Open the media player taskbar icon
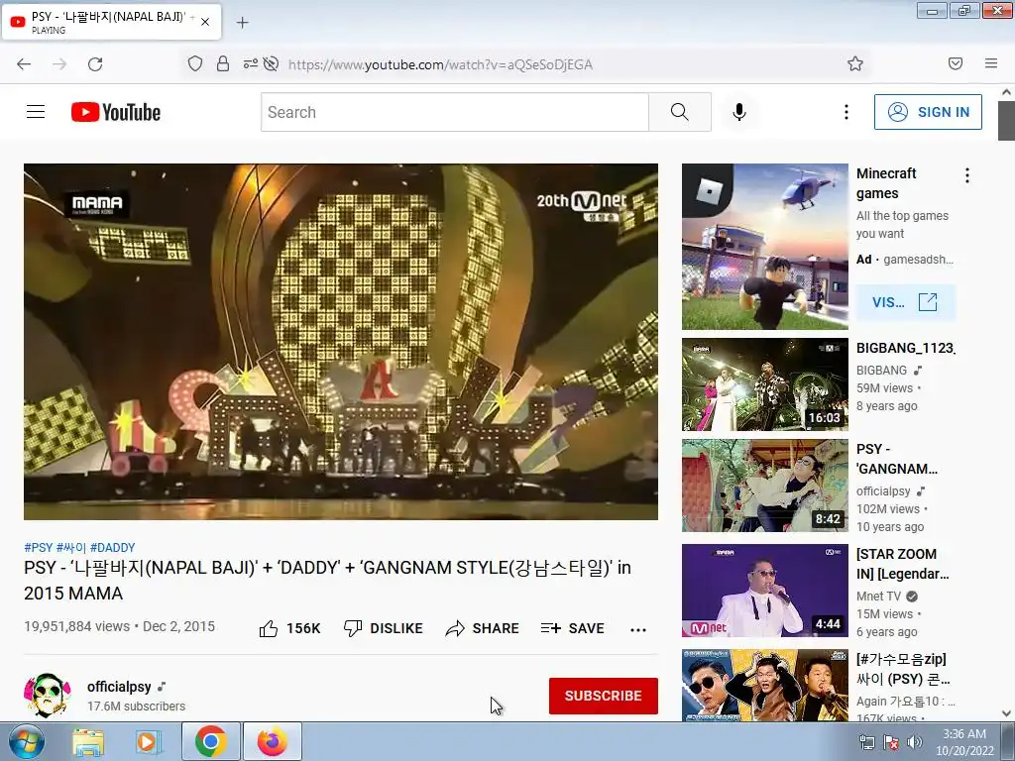1015x761 pixels. tap(148, 742)
